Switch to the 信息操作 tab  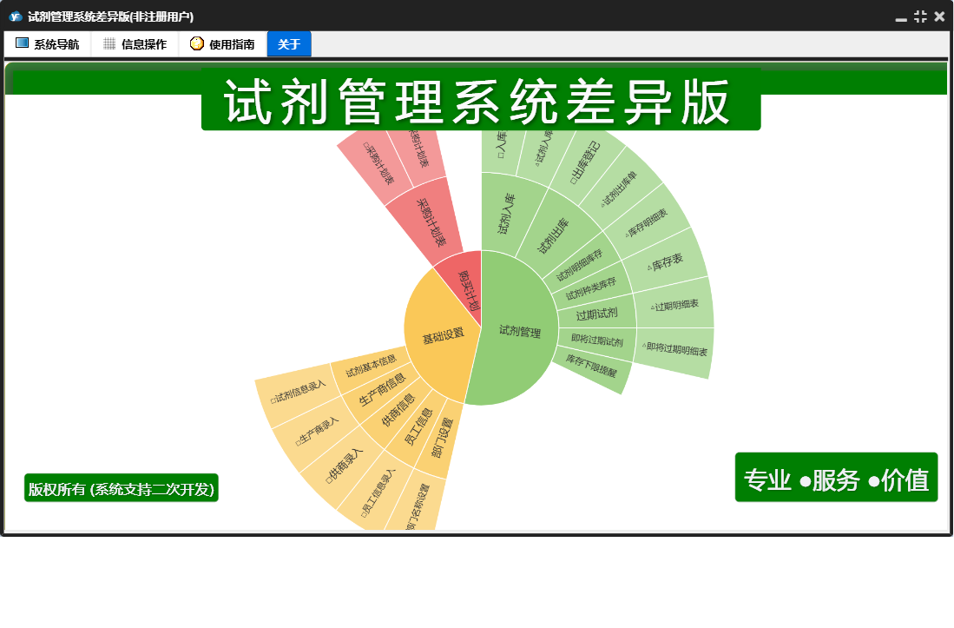135,43
